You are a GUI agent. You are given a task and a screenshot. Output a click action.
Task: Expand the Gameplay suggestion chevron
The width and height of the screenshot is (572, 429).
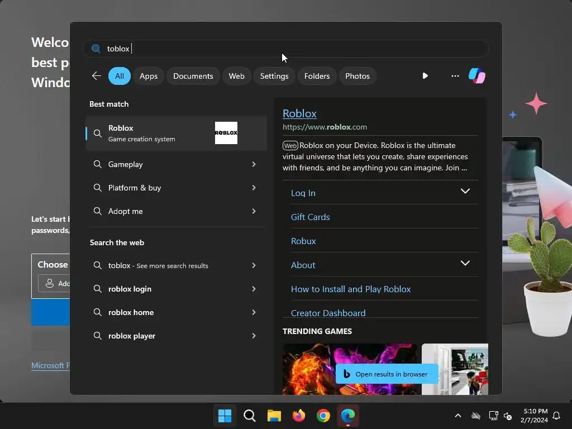coord(254,165)
